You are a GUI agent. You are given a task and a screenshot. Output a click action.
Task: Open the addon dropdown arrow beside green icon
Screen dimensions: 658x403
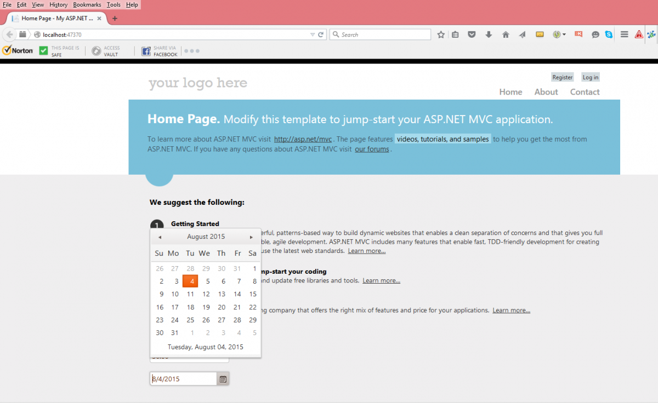(564, 34)
